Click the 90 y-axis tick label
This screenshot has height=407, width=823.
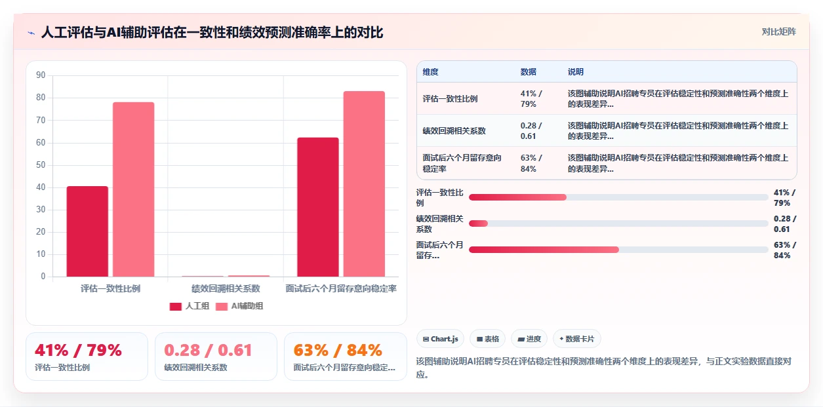(x=41, y=75)
